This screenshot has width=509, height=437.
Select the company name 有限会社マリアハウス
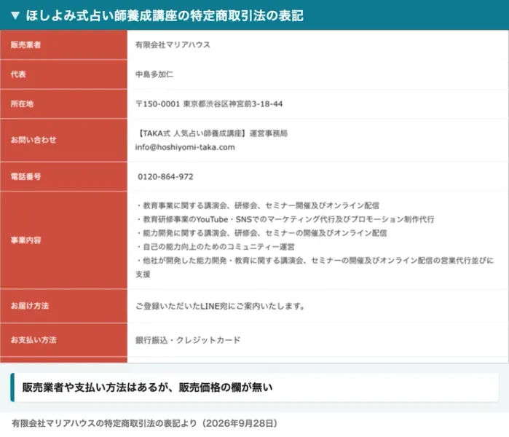pos(173,45)
